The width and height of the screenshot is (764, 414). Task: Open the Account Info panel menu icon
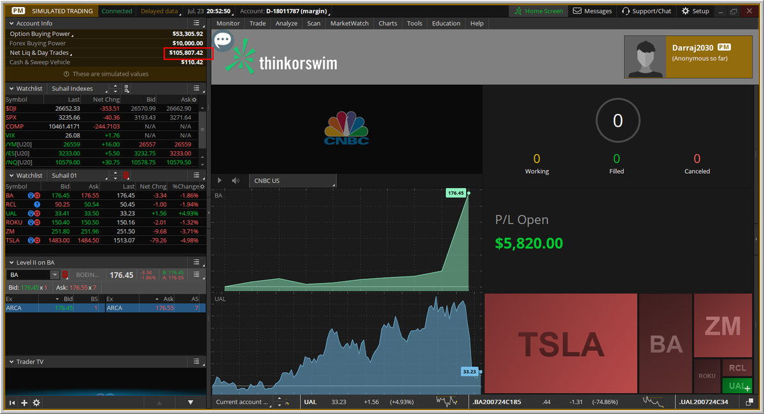coord(197,23)
